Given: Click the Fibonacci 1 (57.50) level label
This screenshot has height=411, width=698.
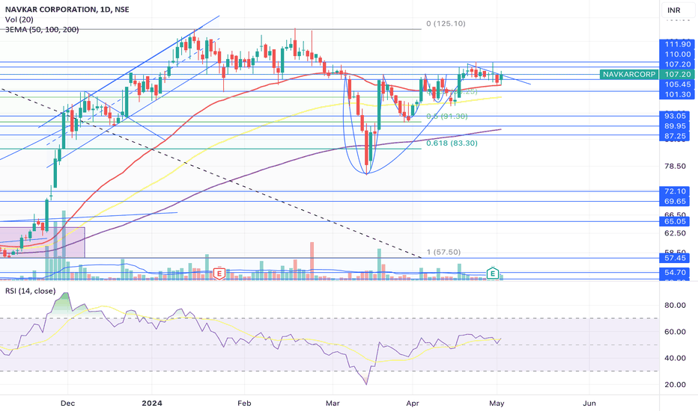Looking at the screenshot, I should point(443,252).
